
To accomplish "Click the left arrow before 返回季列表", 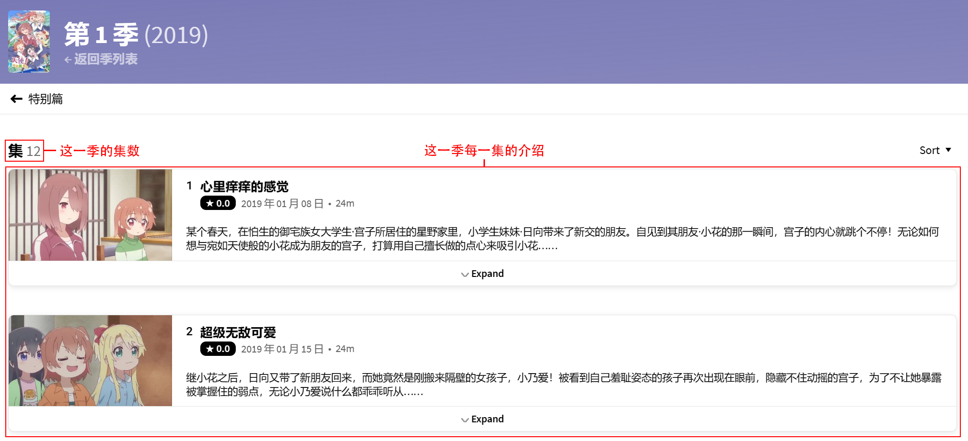I will coord(67,59).
